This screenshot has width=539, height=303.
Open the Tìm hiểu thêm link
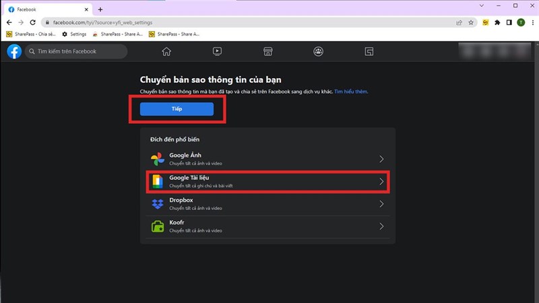[x=351, y=92]
